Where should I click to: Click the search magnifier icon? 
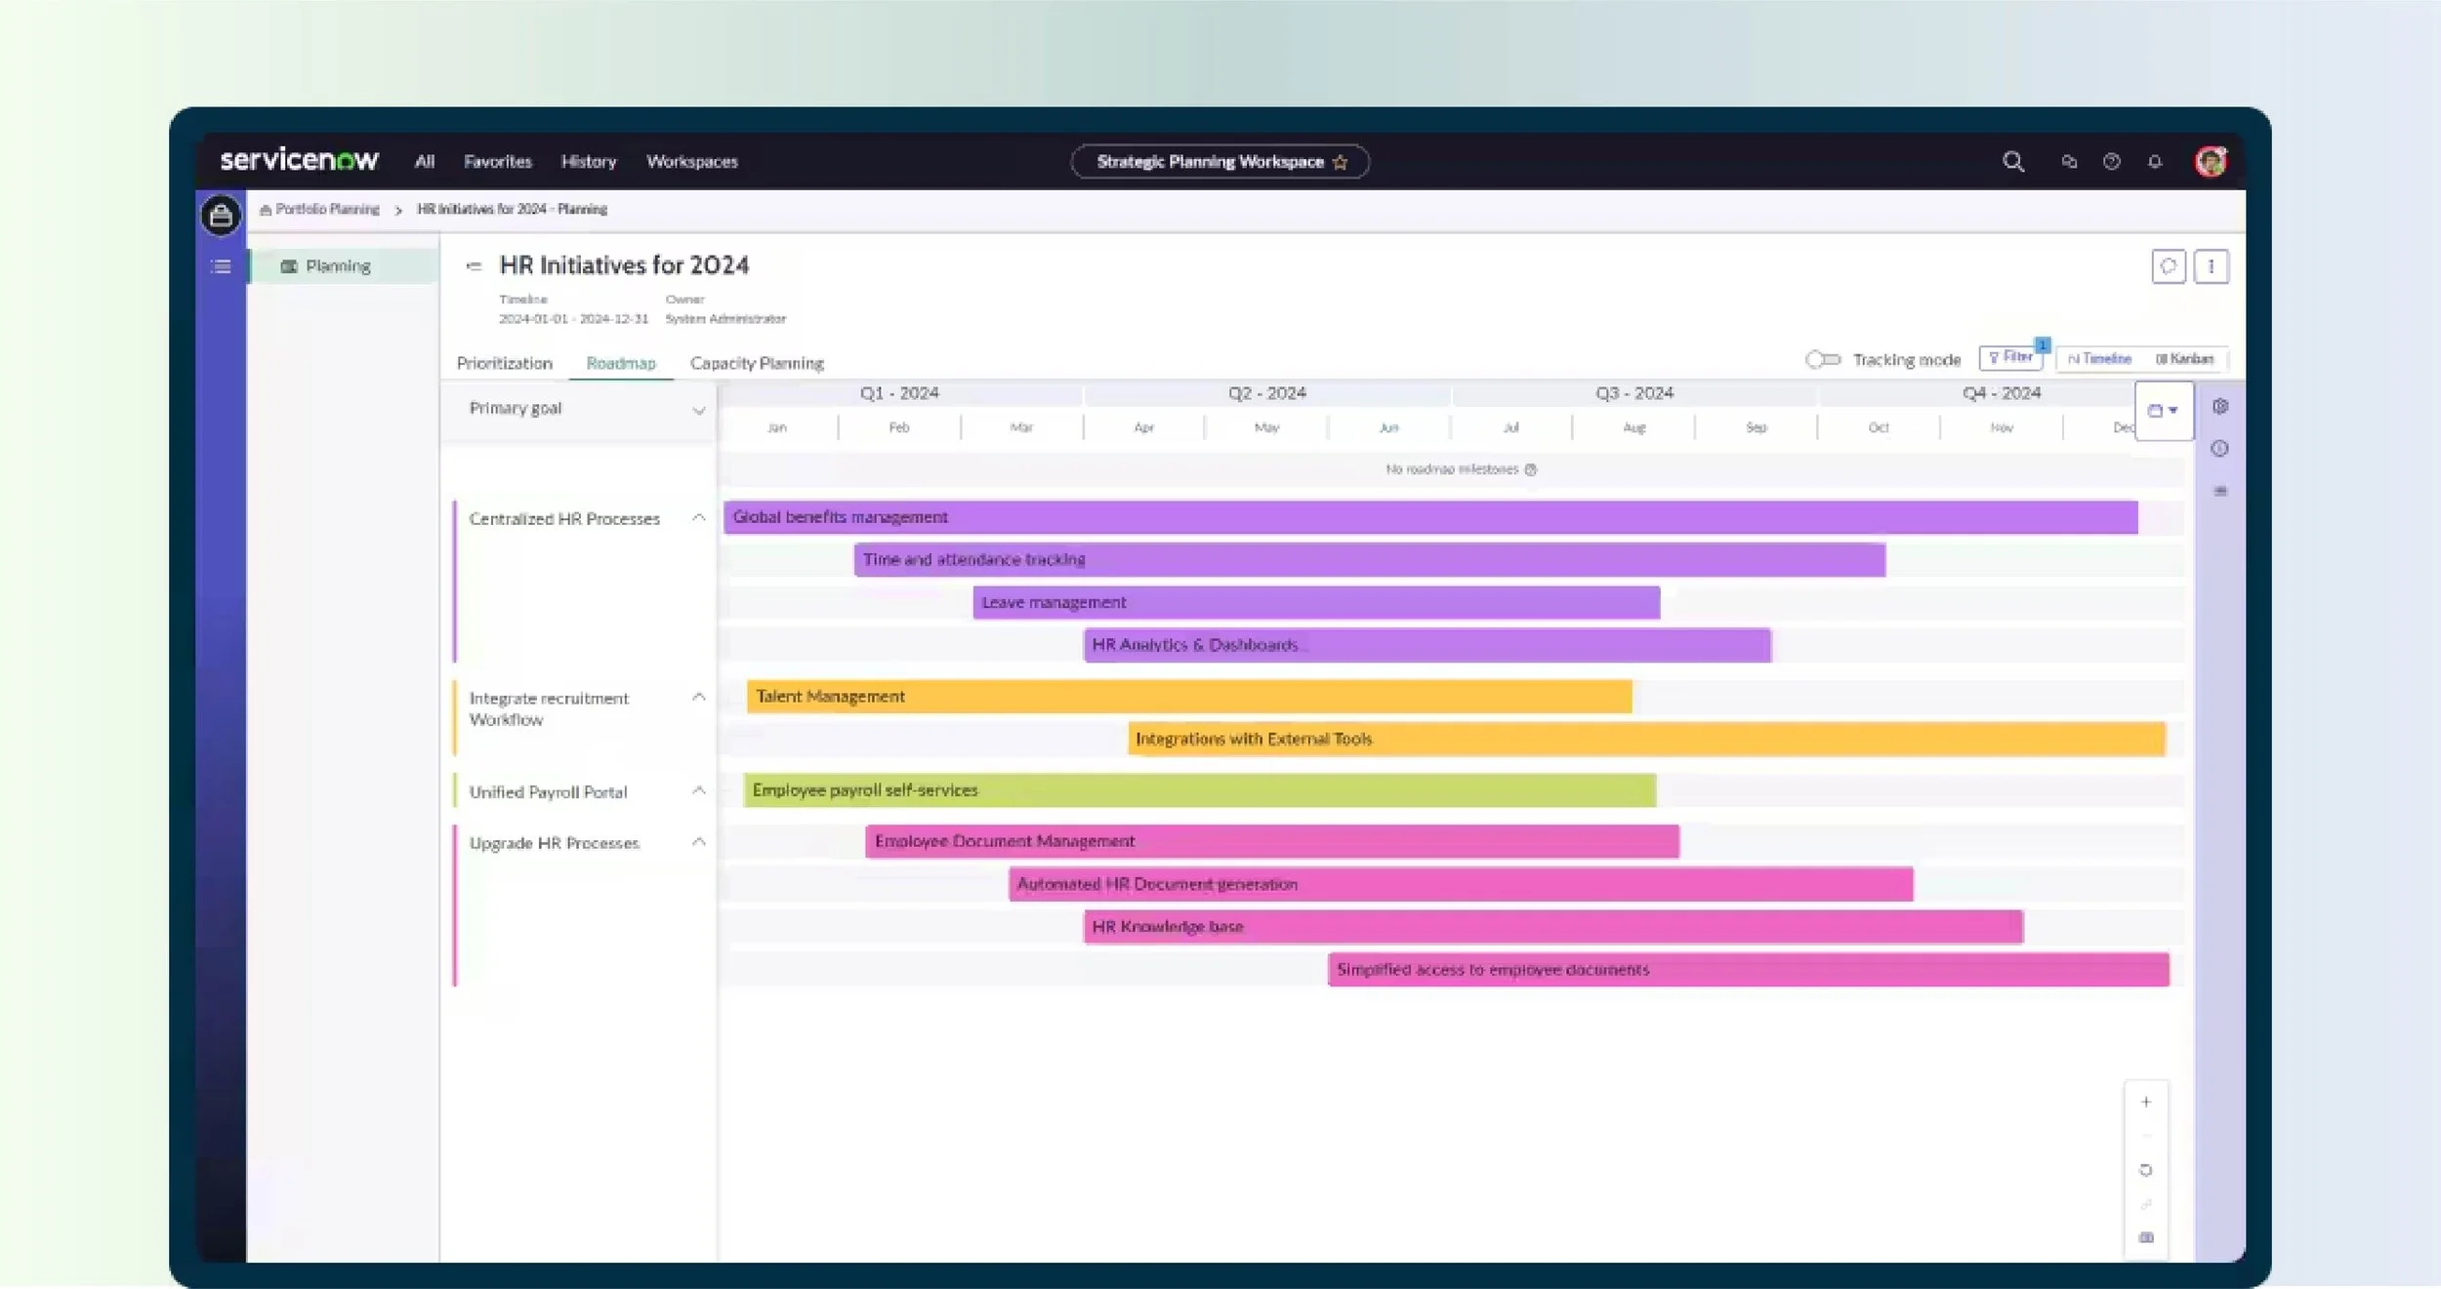tap(2012, 162)
